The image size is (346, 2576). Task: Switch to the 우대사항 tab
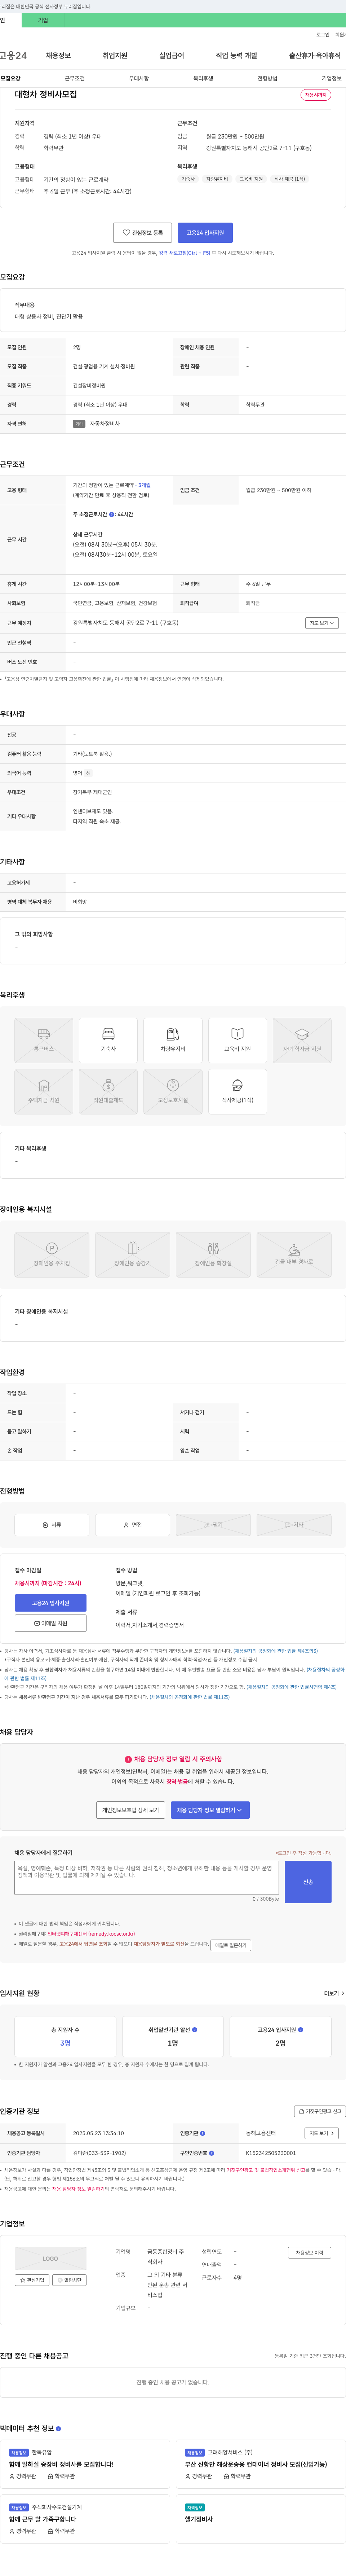(x=139, y=78)
